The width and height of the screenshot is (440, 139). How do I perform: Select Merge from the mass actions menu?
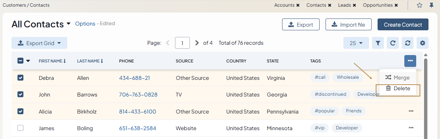[x=398, y=78]
